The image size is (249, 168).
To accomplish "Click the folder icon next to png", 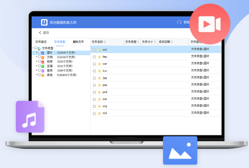I will 100,85.
